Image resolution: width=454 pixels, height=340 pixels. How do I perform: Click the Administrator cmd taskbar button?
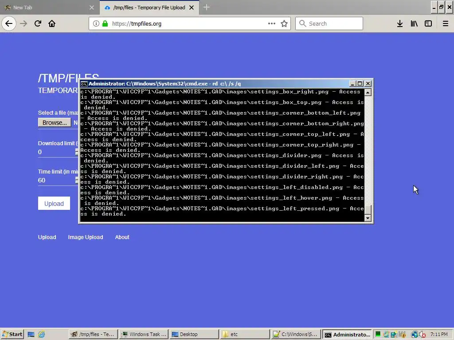click(347, 334)
